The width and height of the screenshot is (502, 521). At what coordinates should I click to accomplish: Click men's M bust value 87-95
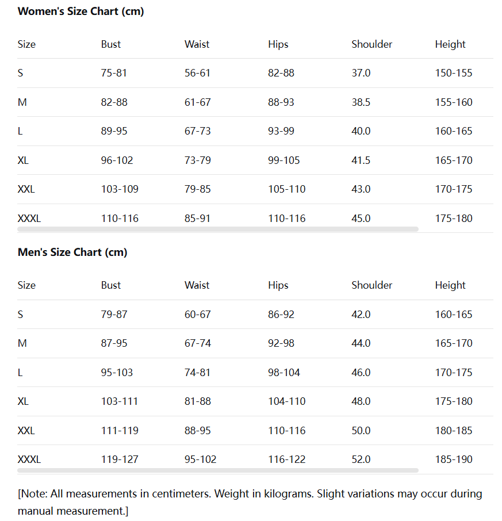114,343
